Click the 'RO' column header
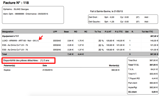Viewport: 160px width, 96px height. pos(76,32)
